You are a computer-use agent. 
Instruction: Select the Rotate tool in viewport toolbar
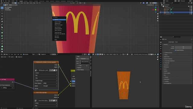click(2, 16)
